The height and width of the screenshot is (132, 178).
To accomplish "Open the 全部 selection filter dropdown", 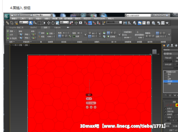I will coord(24,22).
